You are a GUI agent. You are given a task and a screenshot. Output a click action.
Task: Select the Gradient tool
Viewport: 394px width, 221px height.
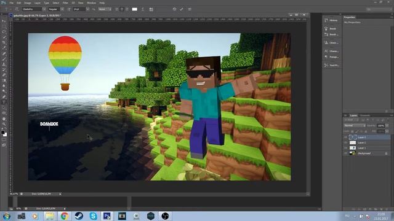pos(4,80)
